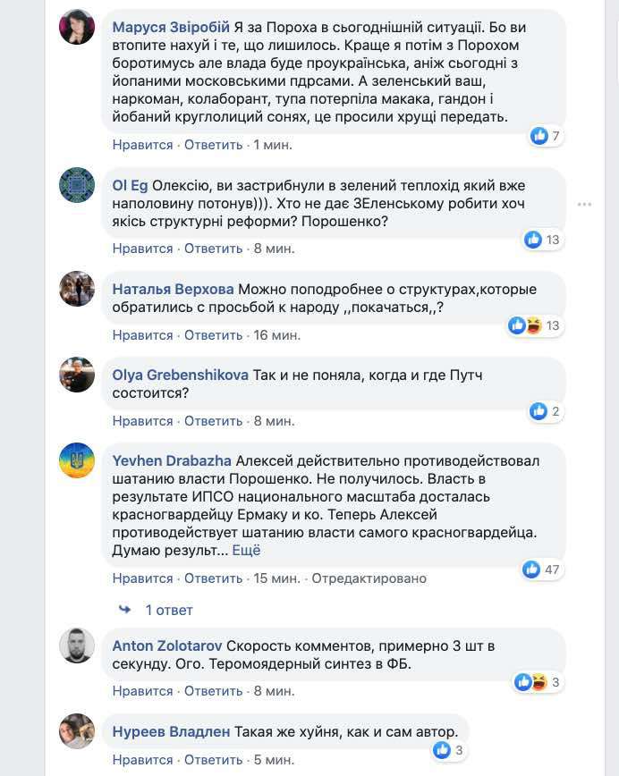Click the thumbs-up reaction icon showing 7
This screenshot has height=776, width=619.
pos(538,134)
